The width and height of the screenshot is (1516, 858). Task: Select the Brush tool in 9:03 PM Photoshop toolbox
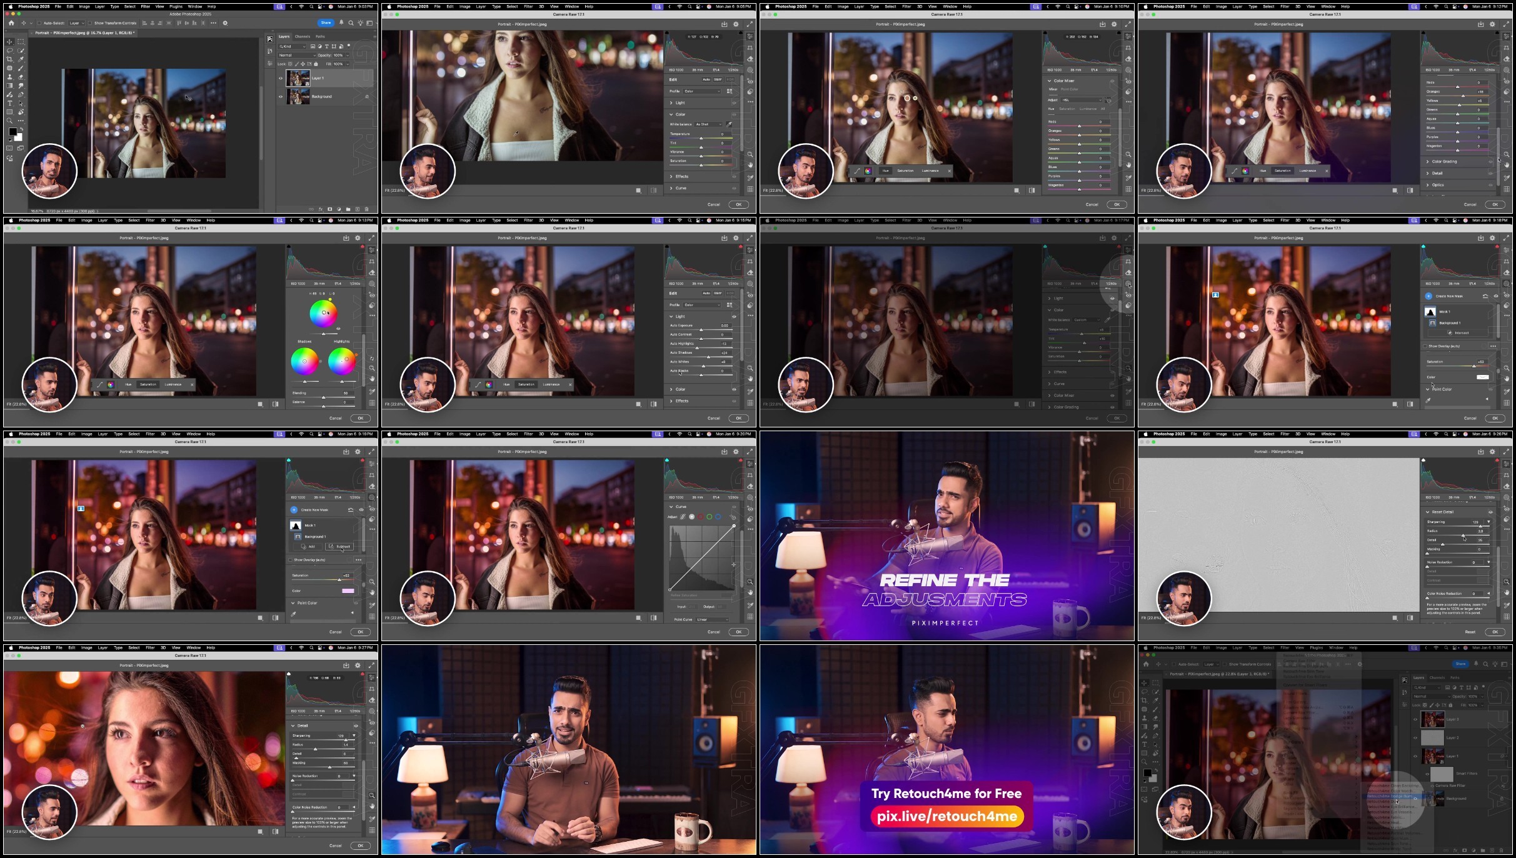tap(21, 68)
